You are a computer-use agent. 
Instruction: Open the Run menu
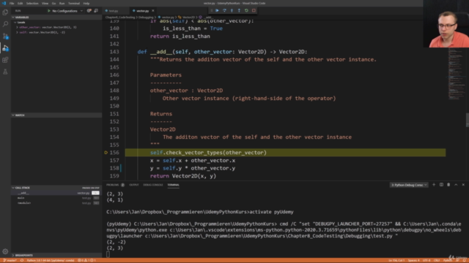[62, 3]
